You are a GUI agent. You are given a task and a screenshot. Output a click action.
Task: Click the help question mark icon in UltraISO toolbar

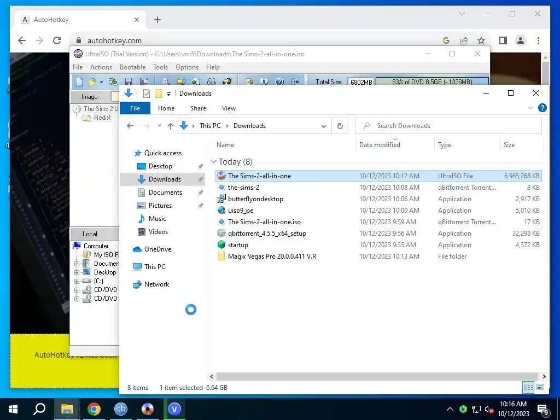[x=279, y=82]
